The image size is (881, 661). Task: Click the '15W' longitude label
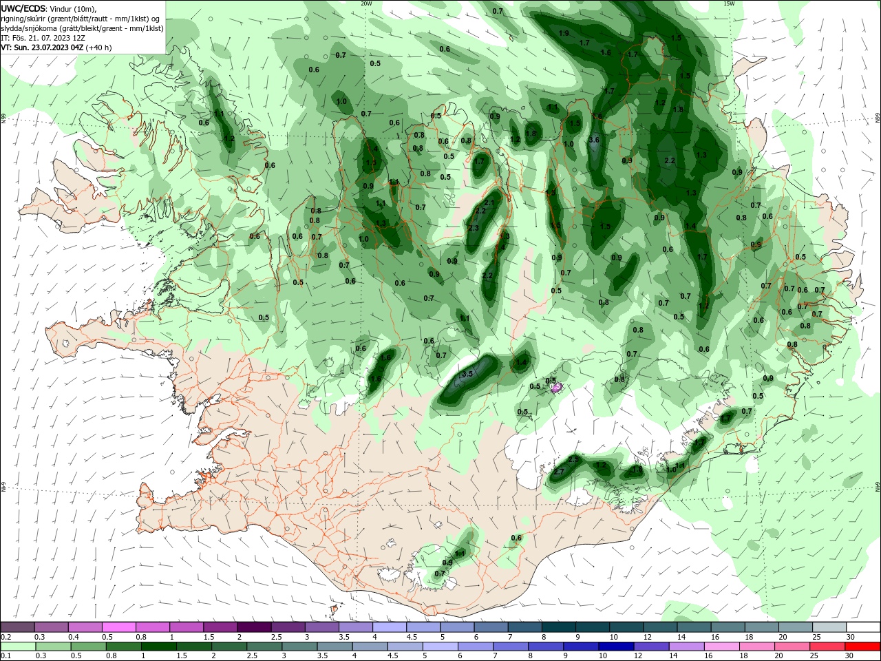click(729, 3)
